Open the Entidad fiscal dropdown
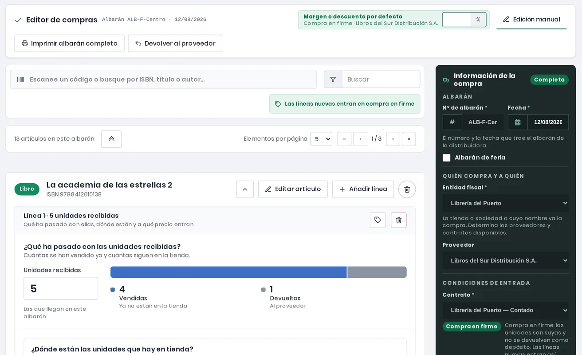The image size is (582, 355). [506, 203]
